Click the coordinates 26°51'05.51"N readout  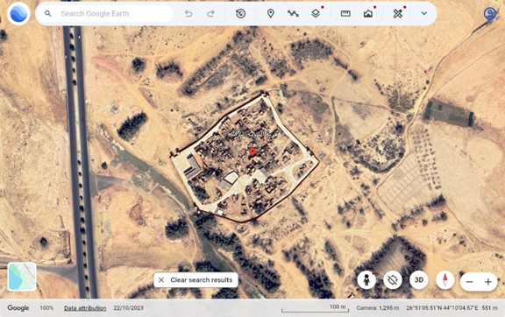442,308
